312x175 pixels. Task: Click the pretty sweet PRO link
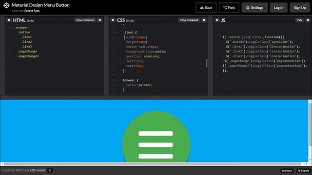(x=36, y=170)
